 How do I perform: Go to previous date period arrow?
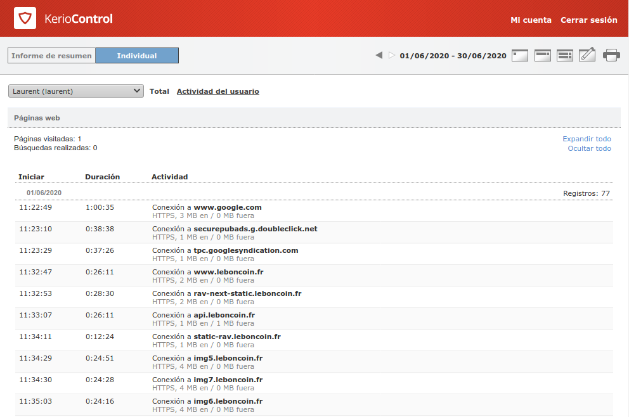click(x=379, y=55)
